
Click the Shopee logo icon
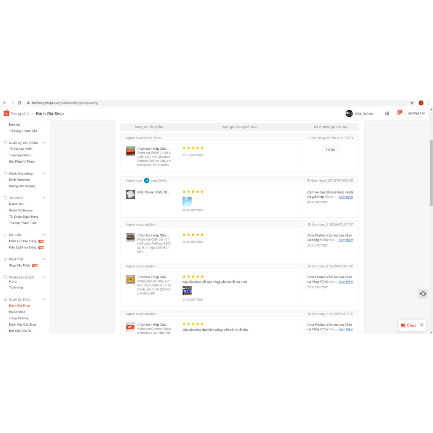6,113
